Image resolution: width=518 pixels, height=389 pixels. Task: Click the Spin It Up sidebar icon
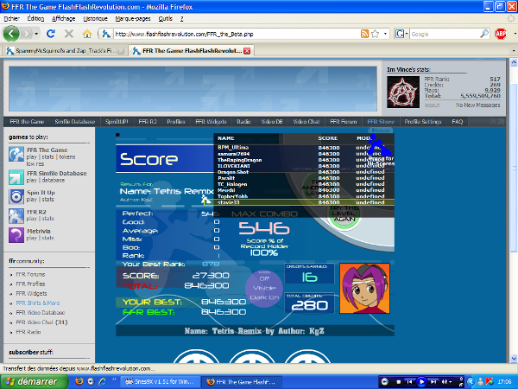tap(16, 196)
